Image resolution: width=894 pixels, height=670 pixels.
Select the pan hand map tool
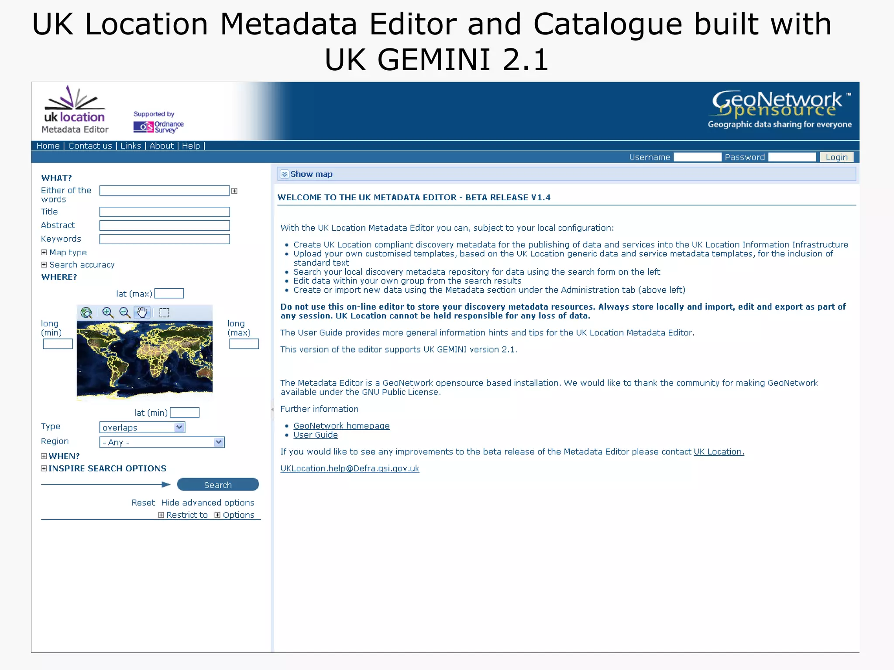(142, 312)
